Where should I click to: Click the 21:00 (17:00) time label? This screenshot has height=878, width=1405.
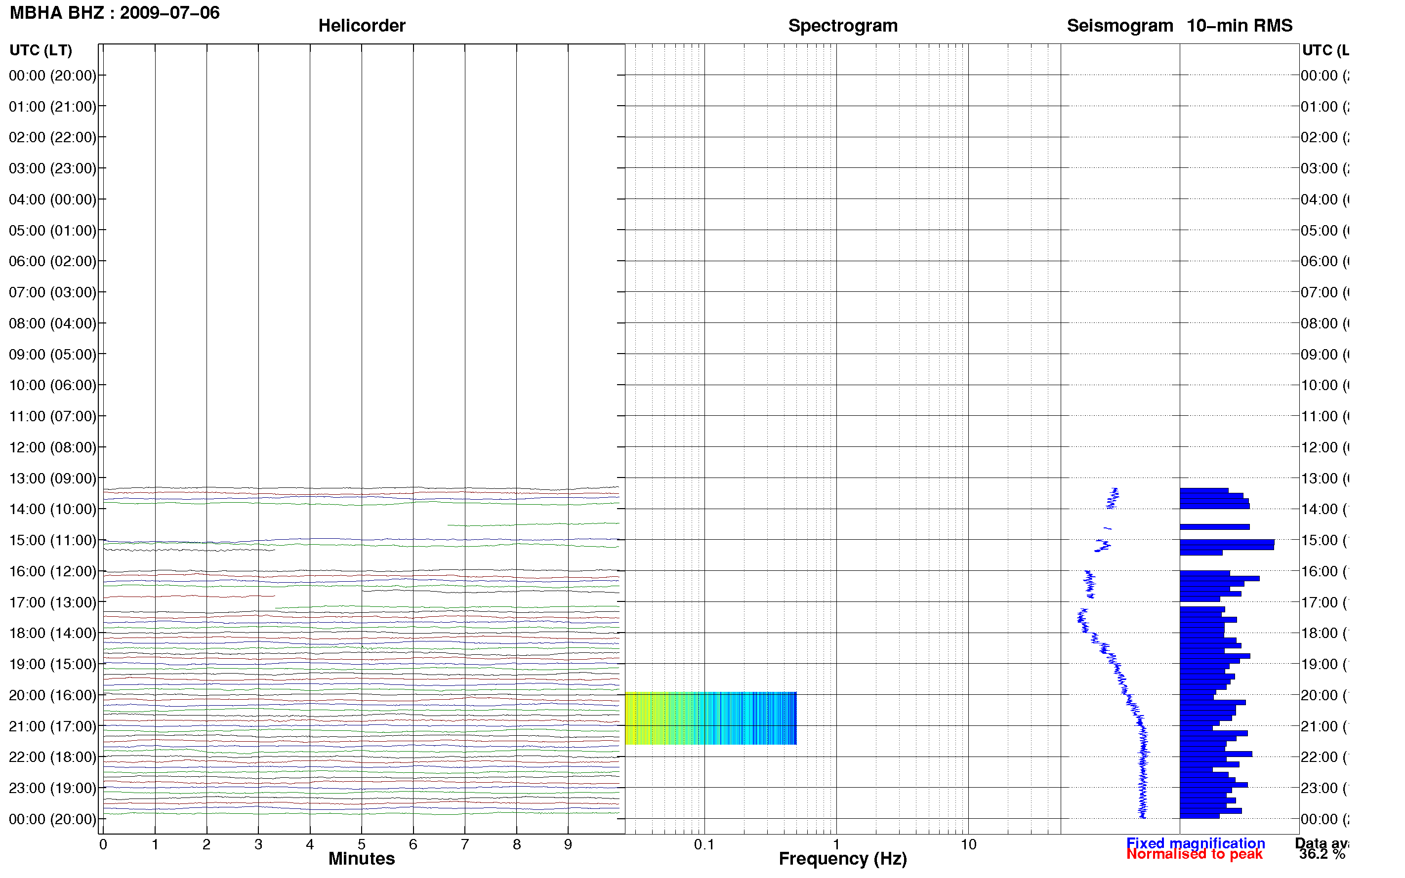52,726
